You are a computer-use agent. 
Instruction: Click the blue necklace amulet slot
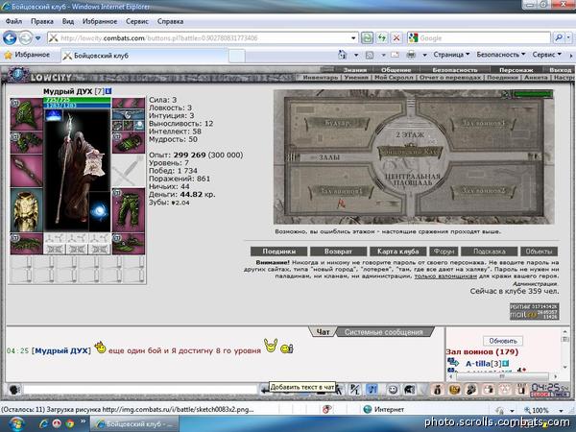pos(129,114)
